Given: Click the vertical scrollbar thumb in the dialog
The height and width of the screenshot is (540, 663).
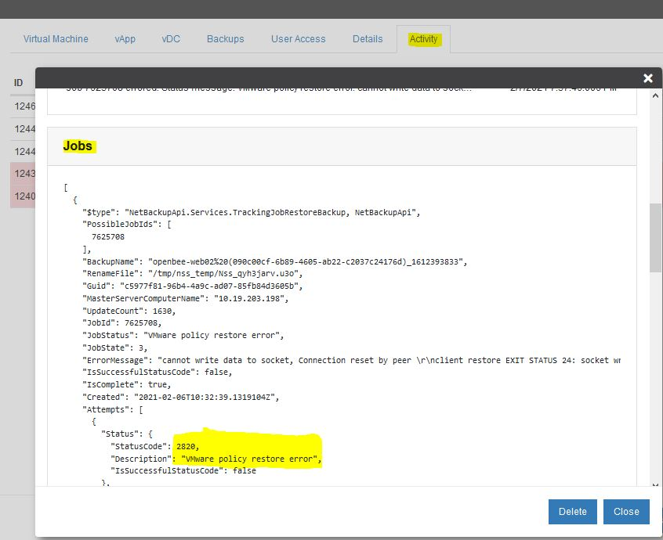Looking at the screenshot, I should click(655, 238).
